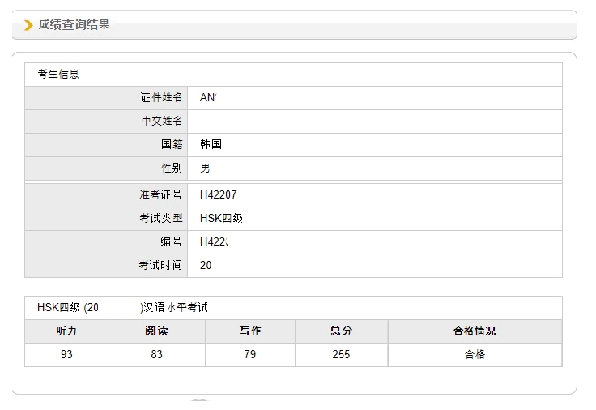596x410 pixels.
Task: Click the writing score 79
Action: [x=250, y=354]
